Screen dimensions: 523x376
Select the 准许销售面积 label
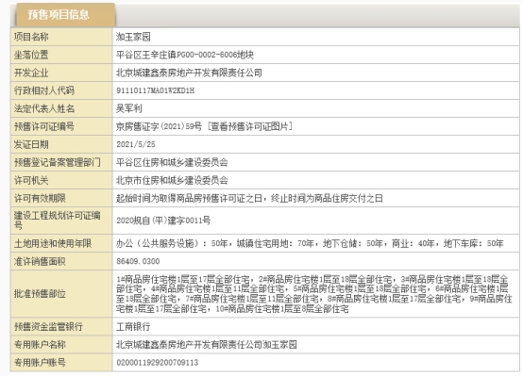(x=40, y=261)
